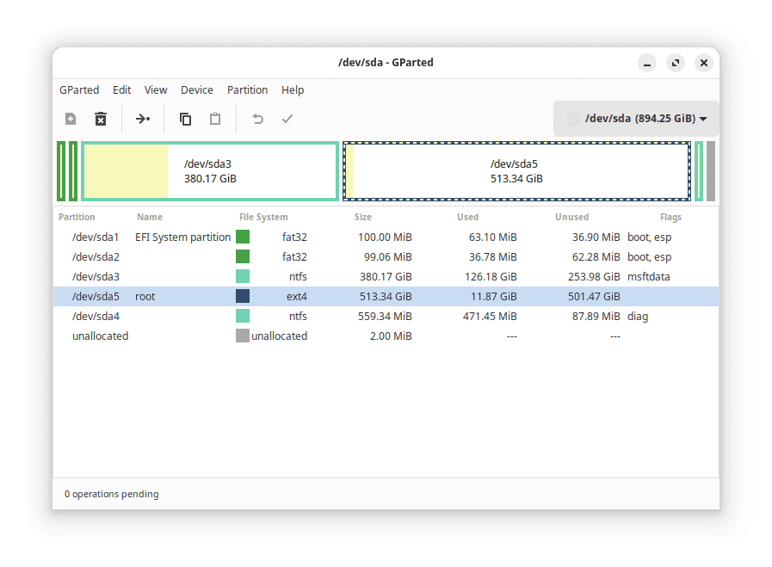Click the '2.00 MiB' size cell
Viewport: 772px width, 567px height.
(391, 336)
